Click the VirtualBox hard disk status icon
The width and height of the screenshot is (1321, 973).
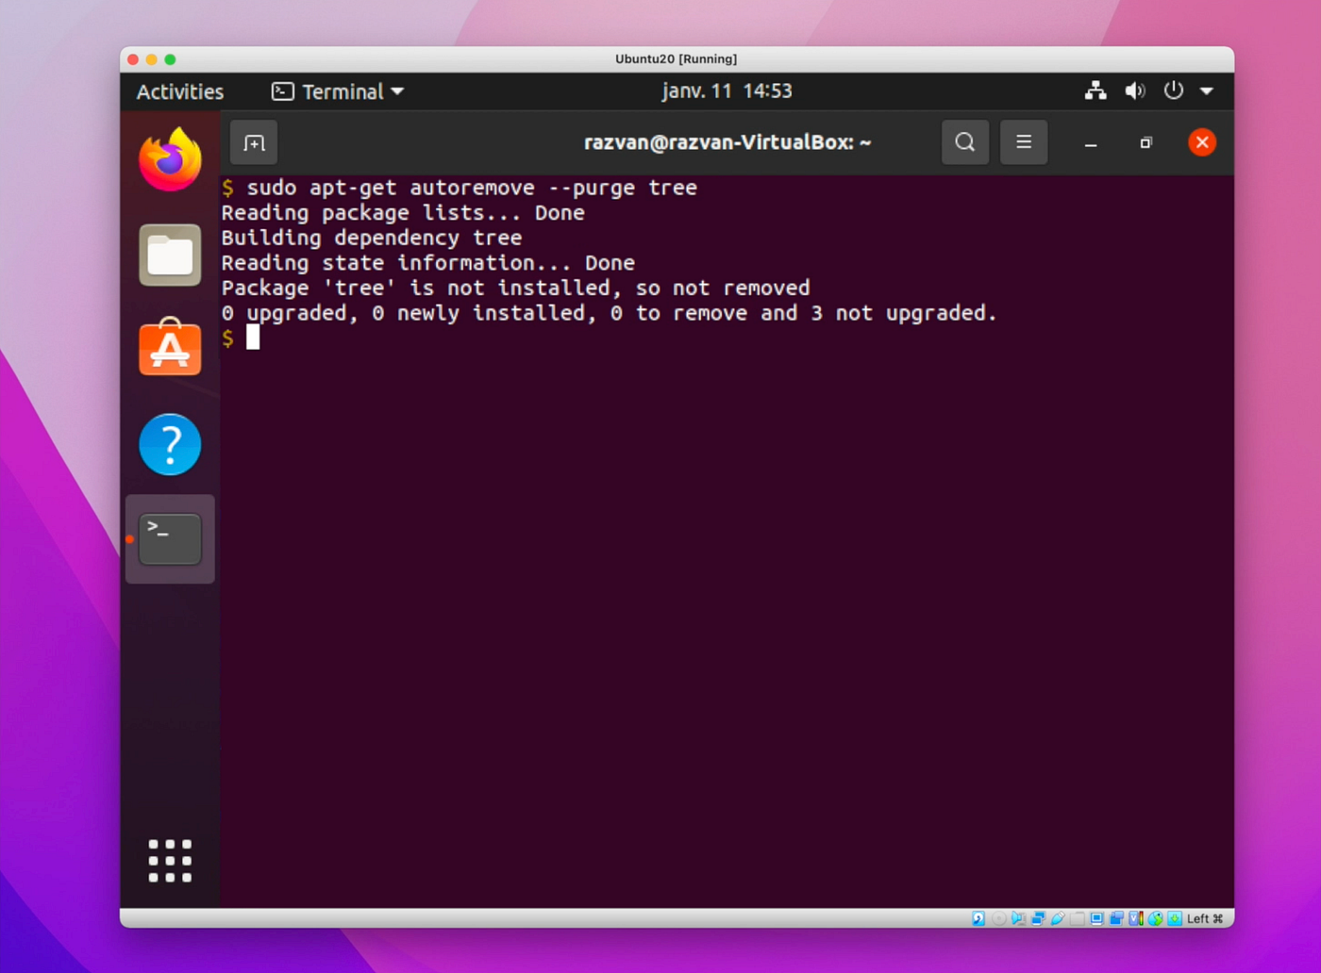pyautogui.click(x=978, y=918)
